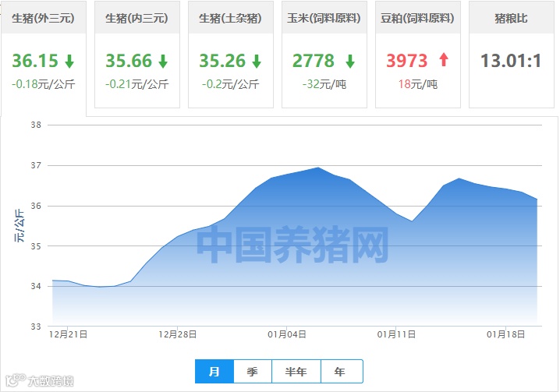Click the 12月21日 axis label

pyautogui.click(x=68, y=334)
